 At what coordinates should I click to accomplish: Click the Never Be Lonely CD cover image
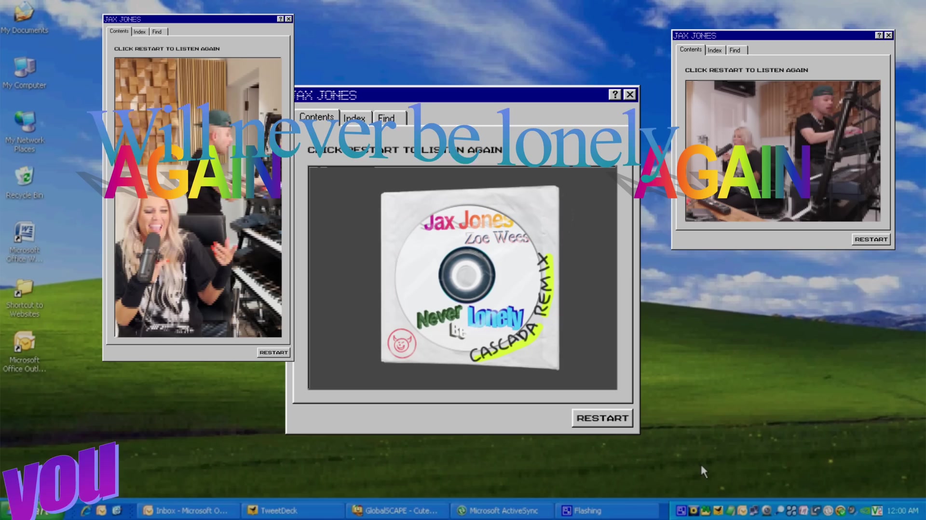coord(470,278)
